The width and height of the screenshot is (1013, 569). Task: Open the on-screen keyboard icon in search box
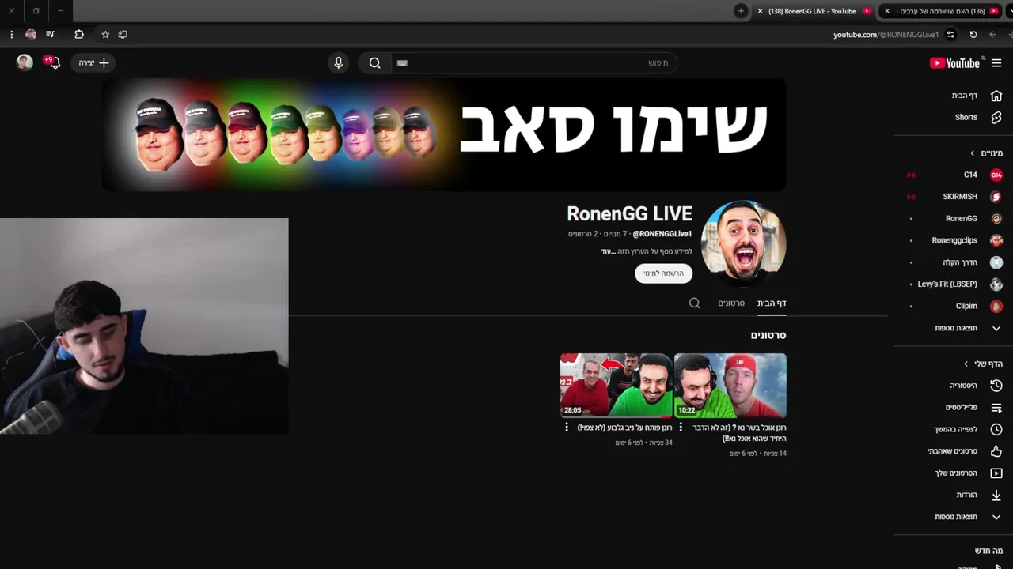[x=402, y=63]
